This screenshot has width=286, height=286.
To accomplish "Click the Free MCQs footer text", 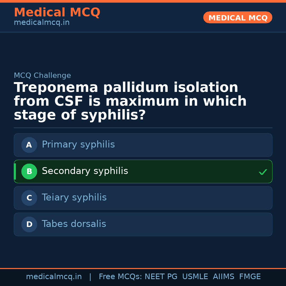I will tap(120, 277).
